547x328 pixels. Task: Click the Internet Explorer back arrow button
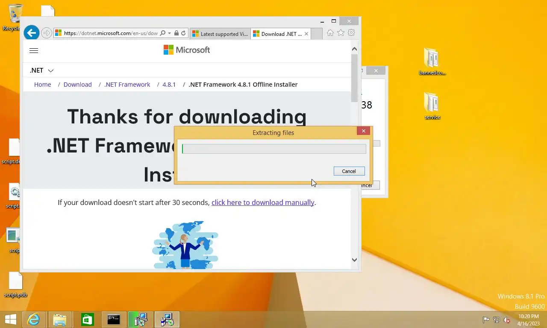click(31, 33)
